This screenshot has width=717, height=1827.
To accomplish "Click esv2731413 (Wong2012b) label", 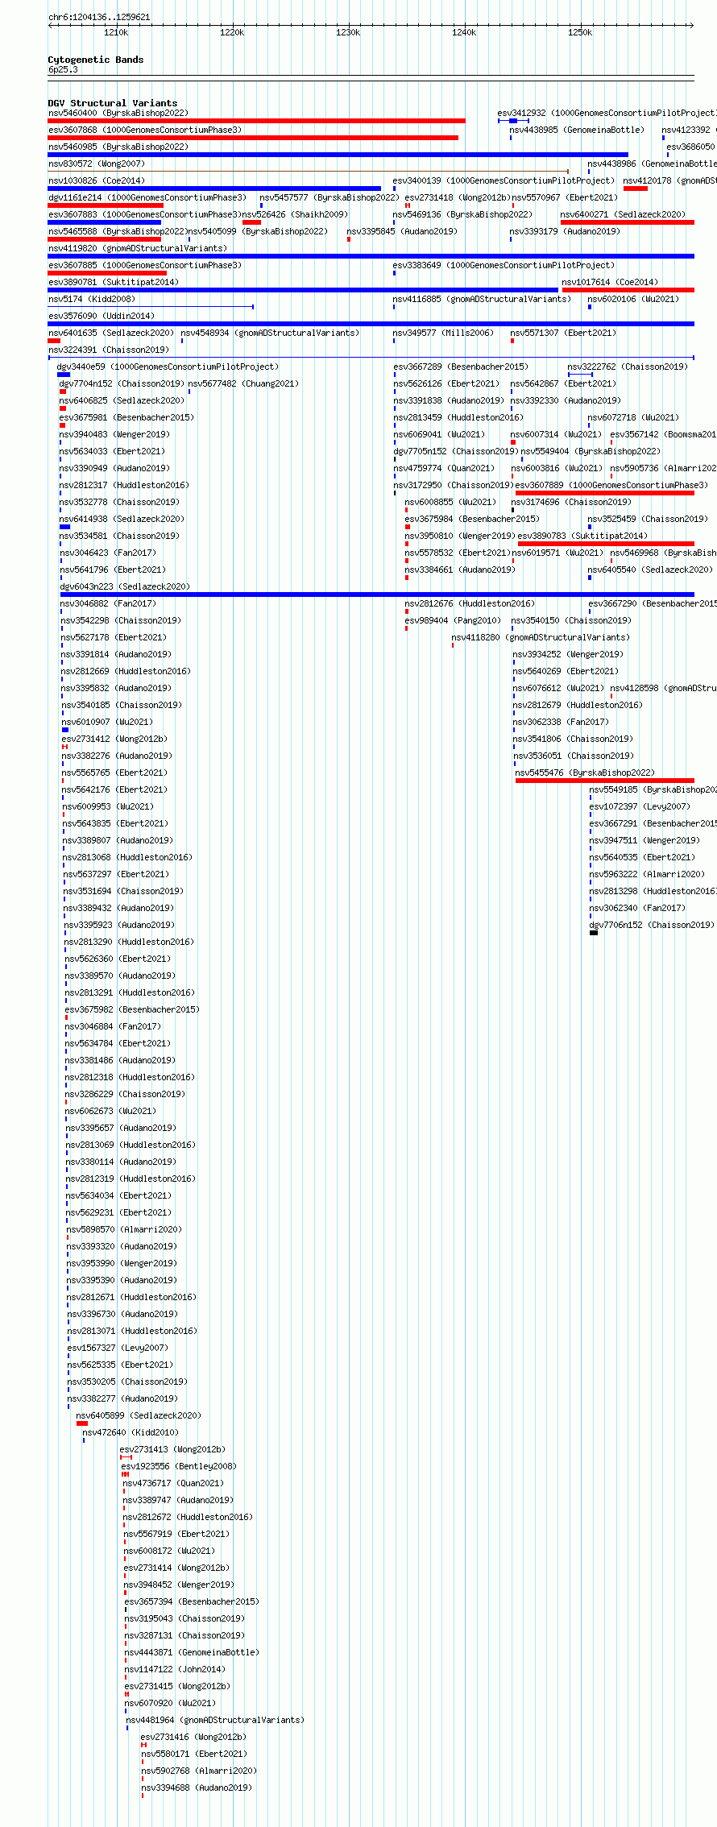I will coord(172,1449).
